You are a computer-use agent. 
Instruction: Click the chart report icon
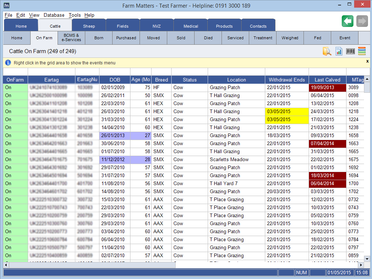339,51
